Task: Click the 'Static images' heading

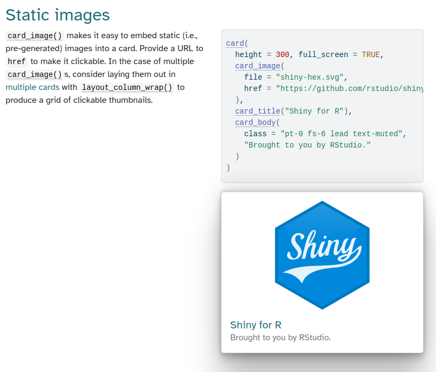Action: (58, 15)
